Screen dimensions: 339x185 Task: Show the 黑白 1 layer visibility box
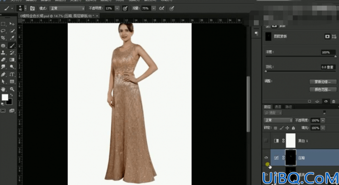tap(266, 140)
